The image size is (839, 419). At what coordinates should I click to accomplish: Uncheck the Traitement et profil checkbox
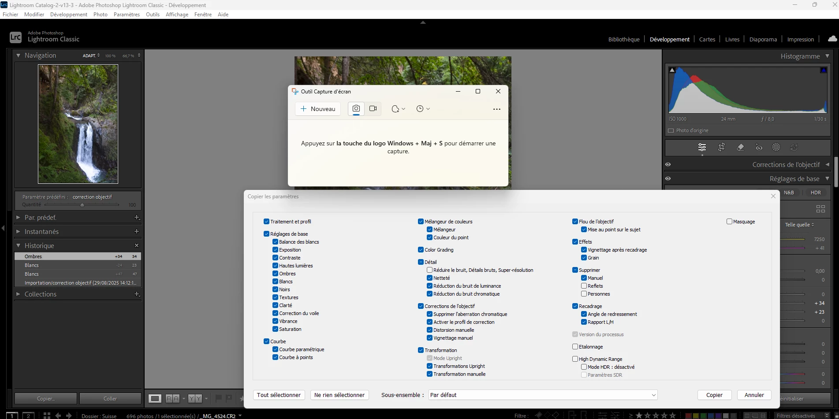click(266, 222)
